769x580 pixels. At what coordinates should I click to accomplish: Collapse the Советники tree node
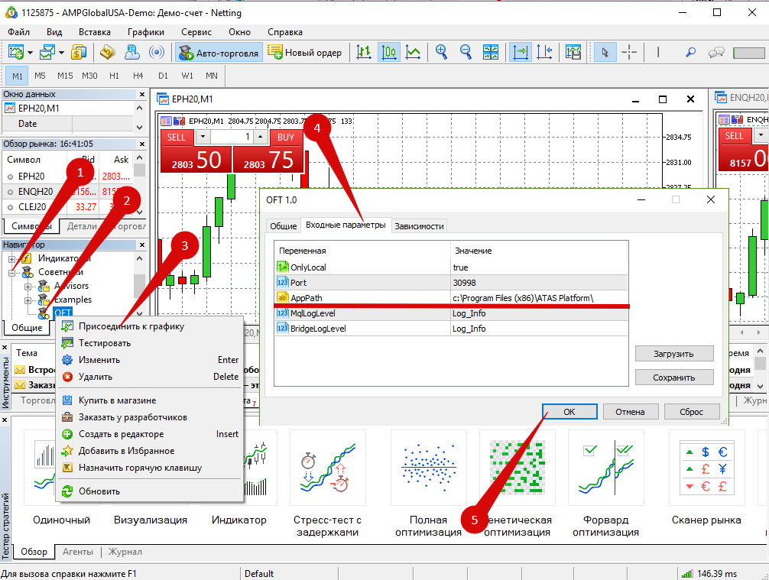tap(11, 273)
